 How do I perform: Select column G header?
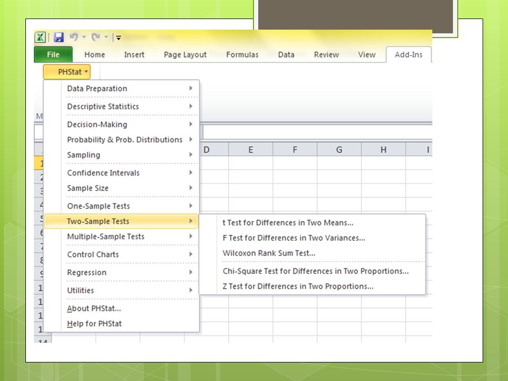tap(339, 150)
